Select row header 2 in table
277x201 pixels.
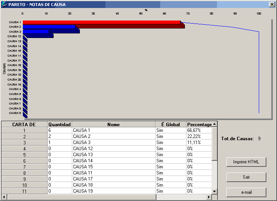click(x=24, y=136)
